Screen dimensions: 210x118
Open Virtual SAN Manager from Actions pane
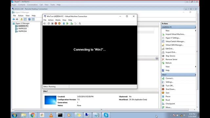click(174, 45)
